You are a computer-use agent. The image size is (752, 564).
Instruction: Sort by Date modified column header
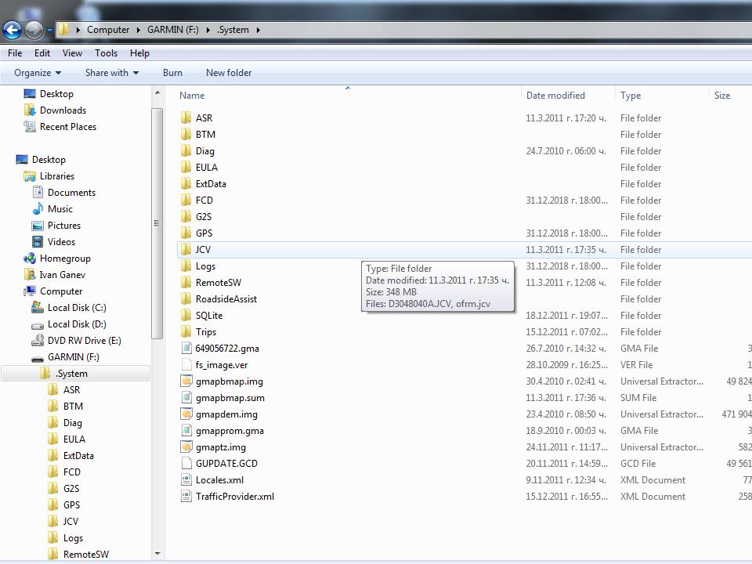click(555, 96)
